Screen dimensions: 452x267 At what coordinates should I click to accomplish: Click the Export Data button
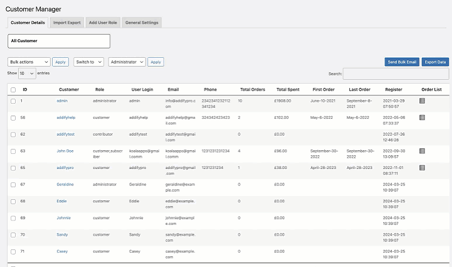click(435, 62)
